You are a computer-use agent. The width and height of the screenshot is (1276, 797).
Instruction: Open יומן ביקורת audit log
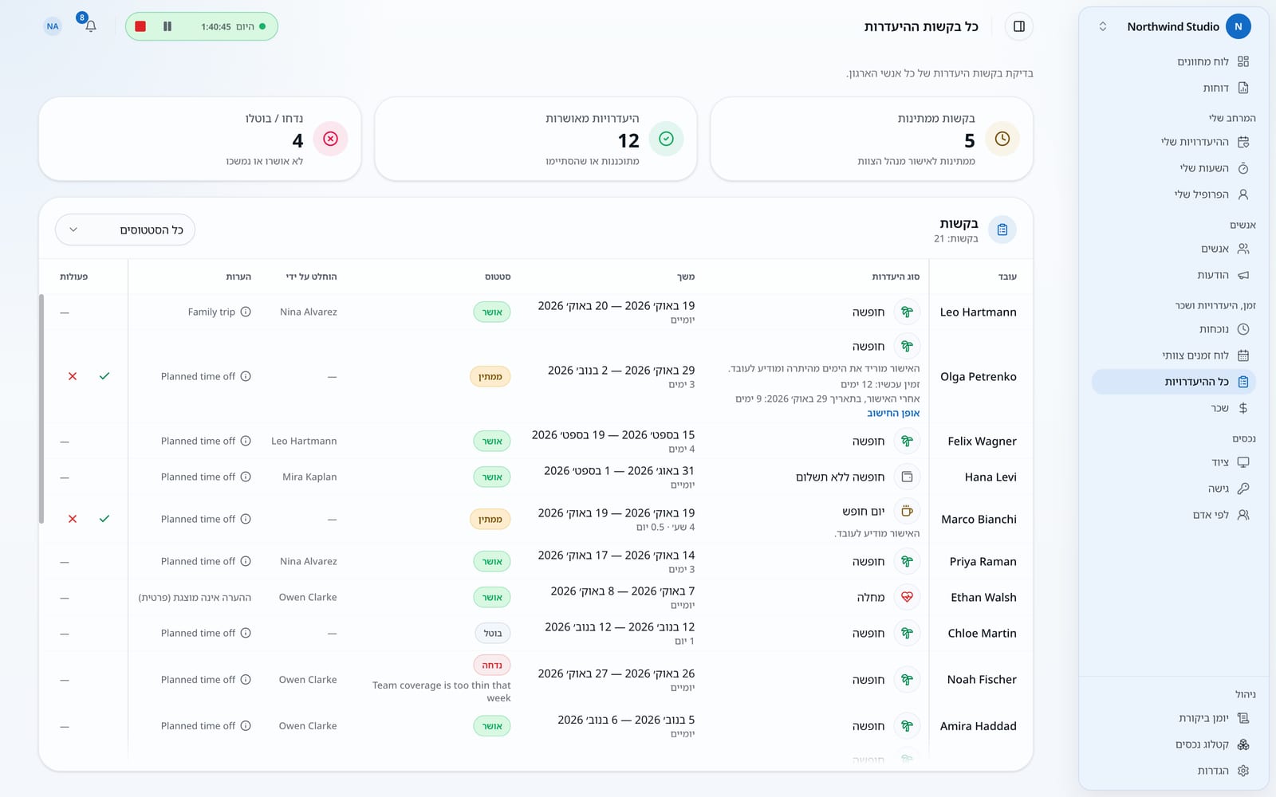coord(1173,718)
